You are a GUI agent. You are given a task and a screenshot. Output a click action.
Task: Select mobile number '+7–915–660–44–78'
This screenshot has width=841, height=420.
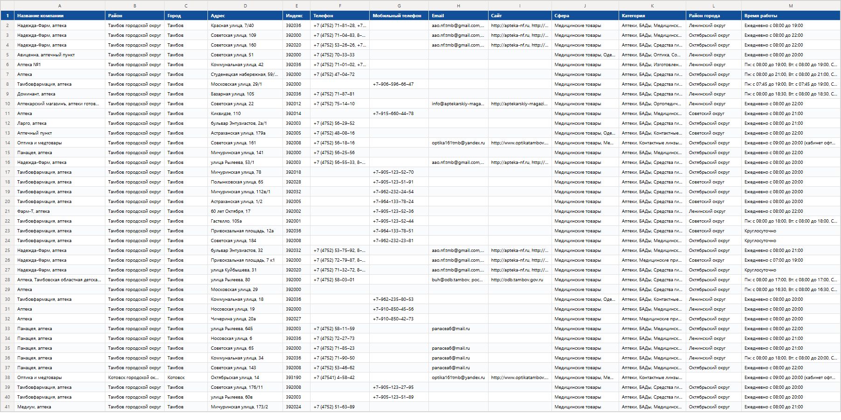click(399, 114)
